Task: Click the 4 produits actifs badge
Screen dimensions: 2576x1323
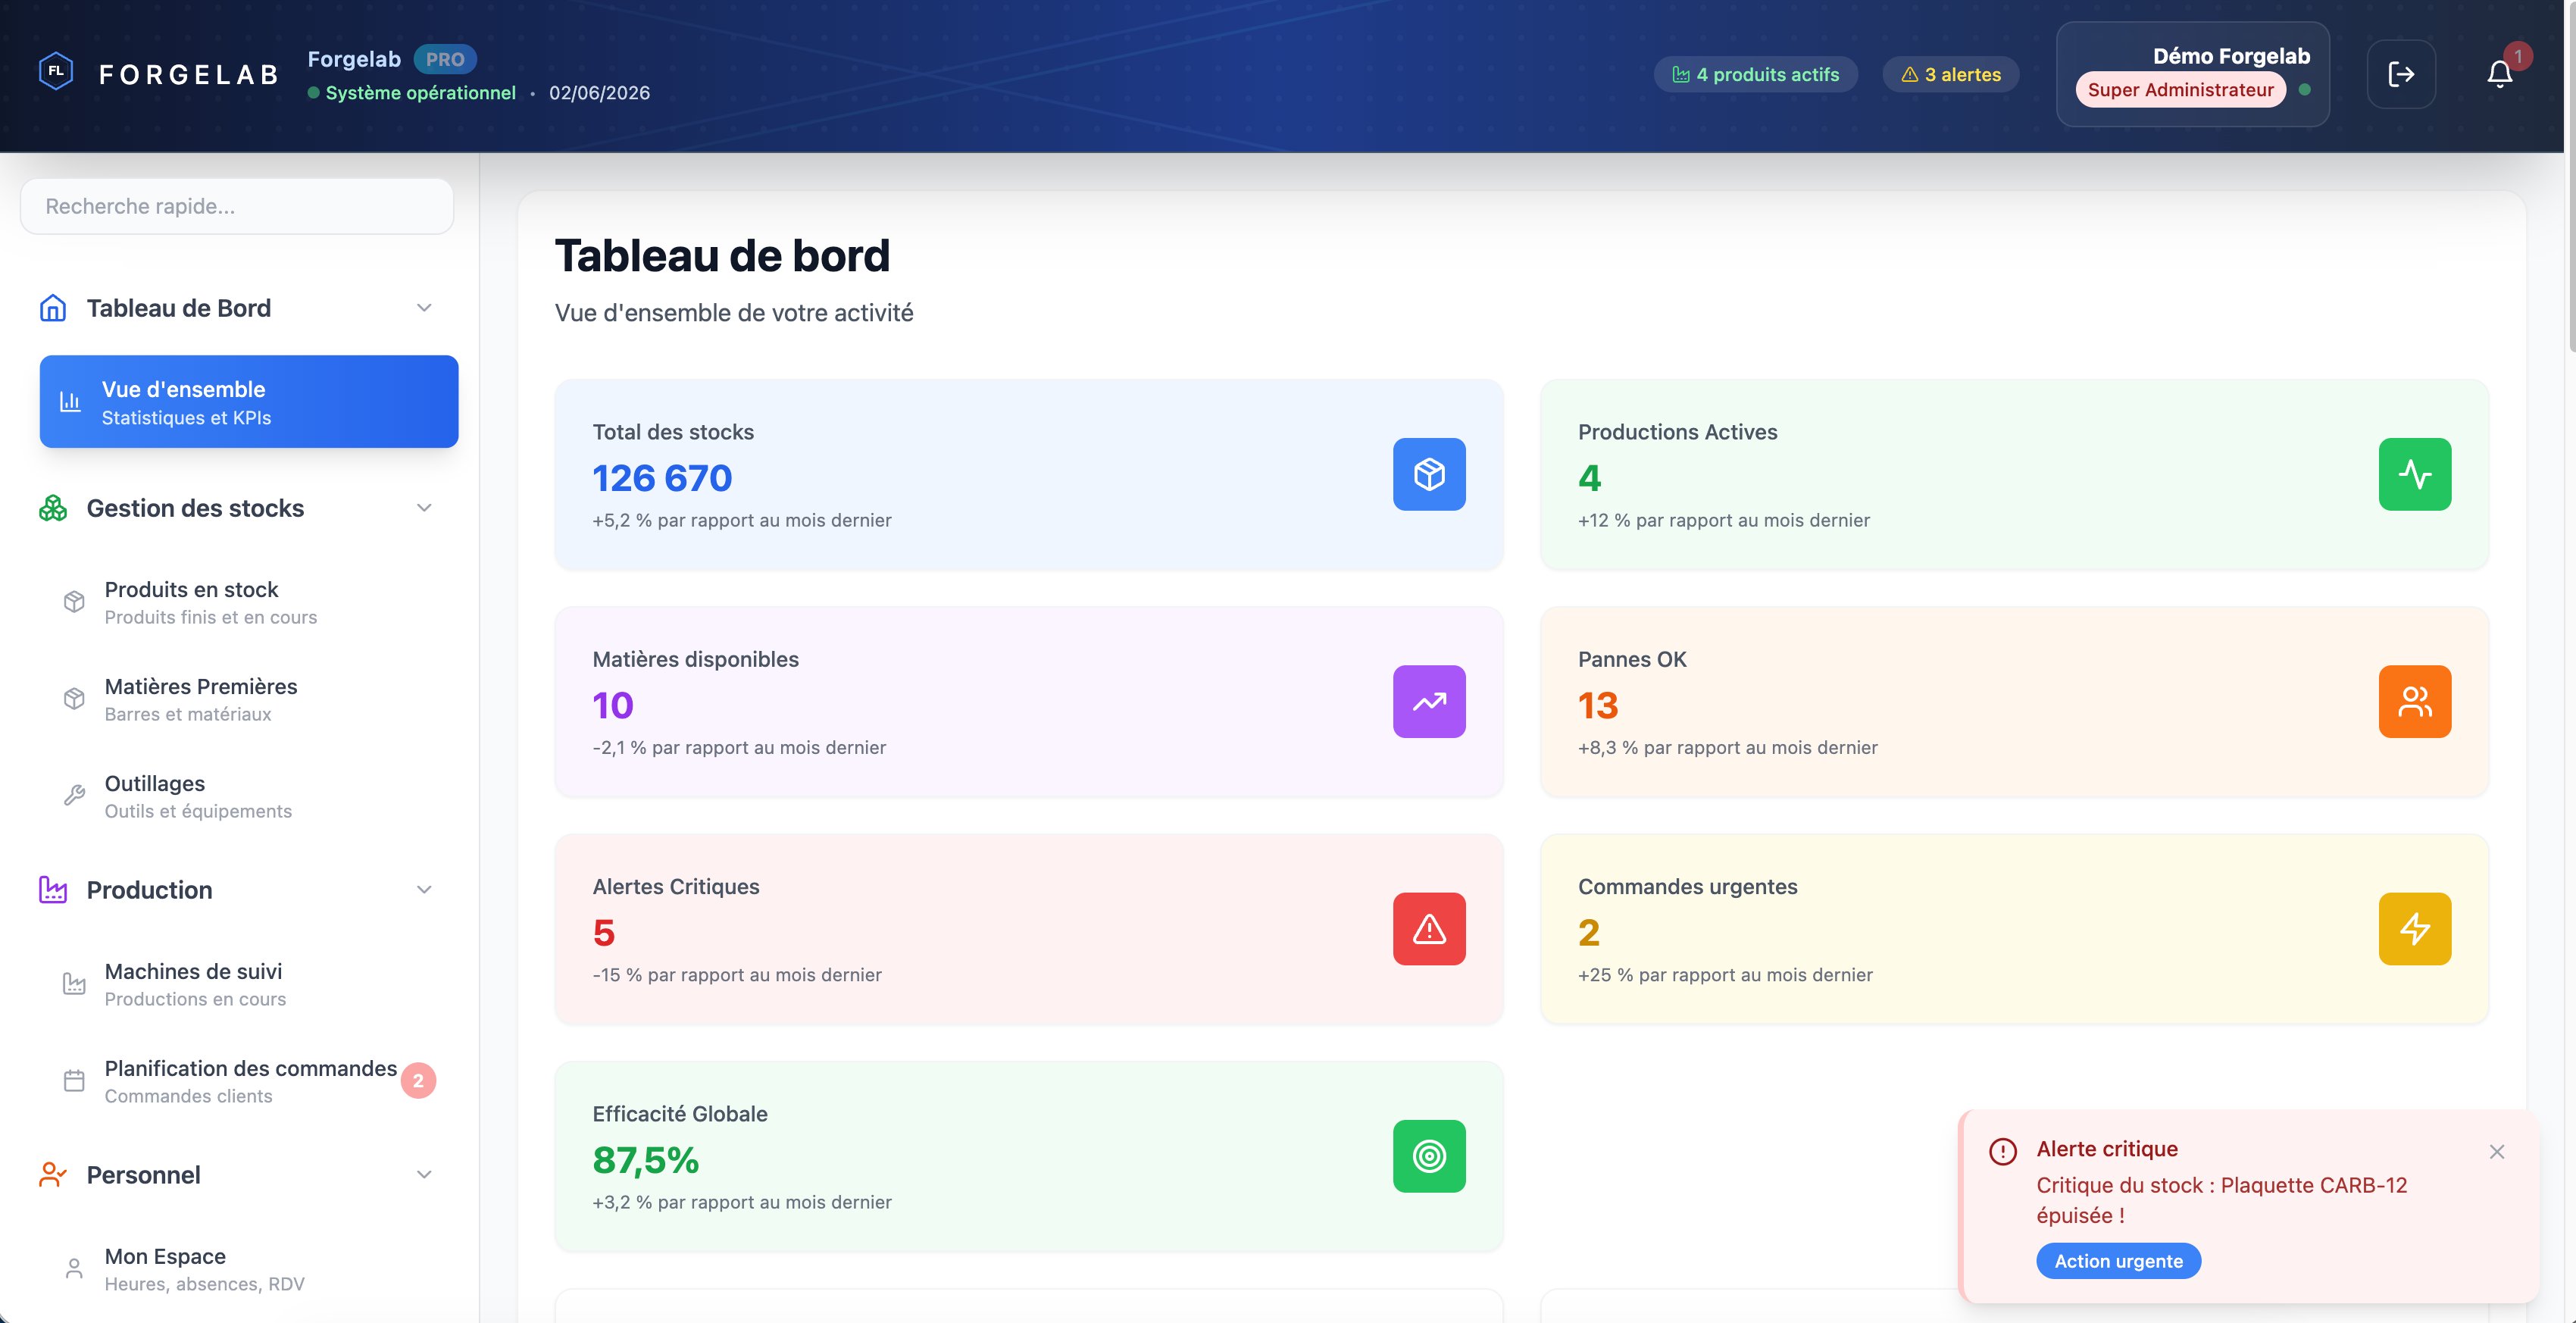Action: click(x=1756, y=75)
